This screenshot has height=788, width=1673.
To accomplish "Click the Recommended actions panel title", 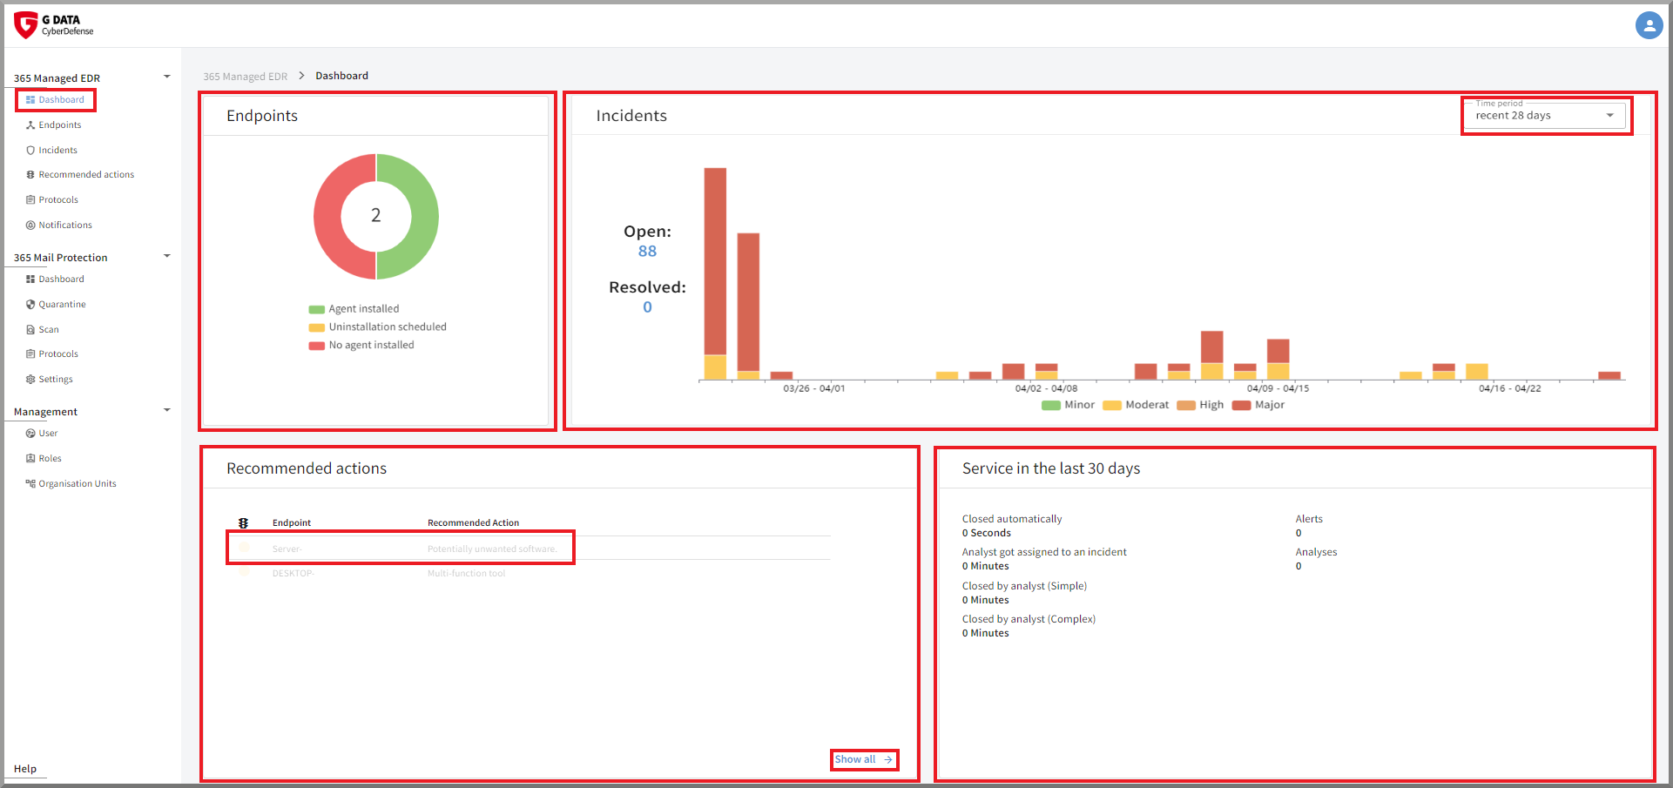I will pos(307,468).
